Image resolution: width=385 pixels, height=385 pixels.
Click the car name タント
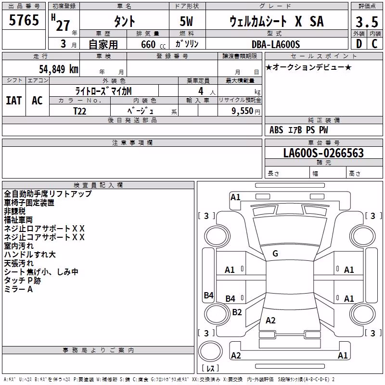point(124,21)
